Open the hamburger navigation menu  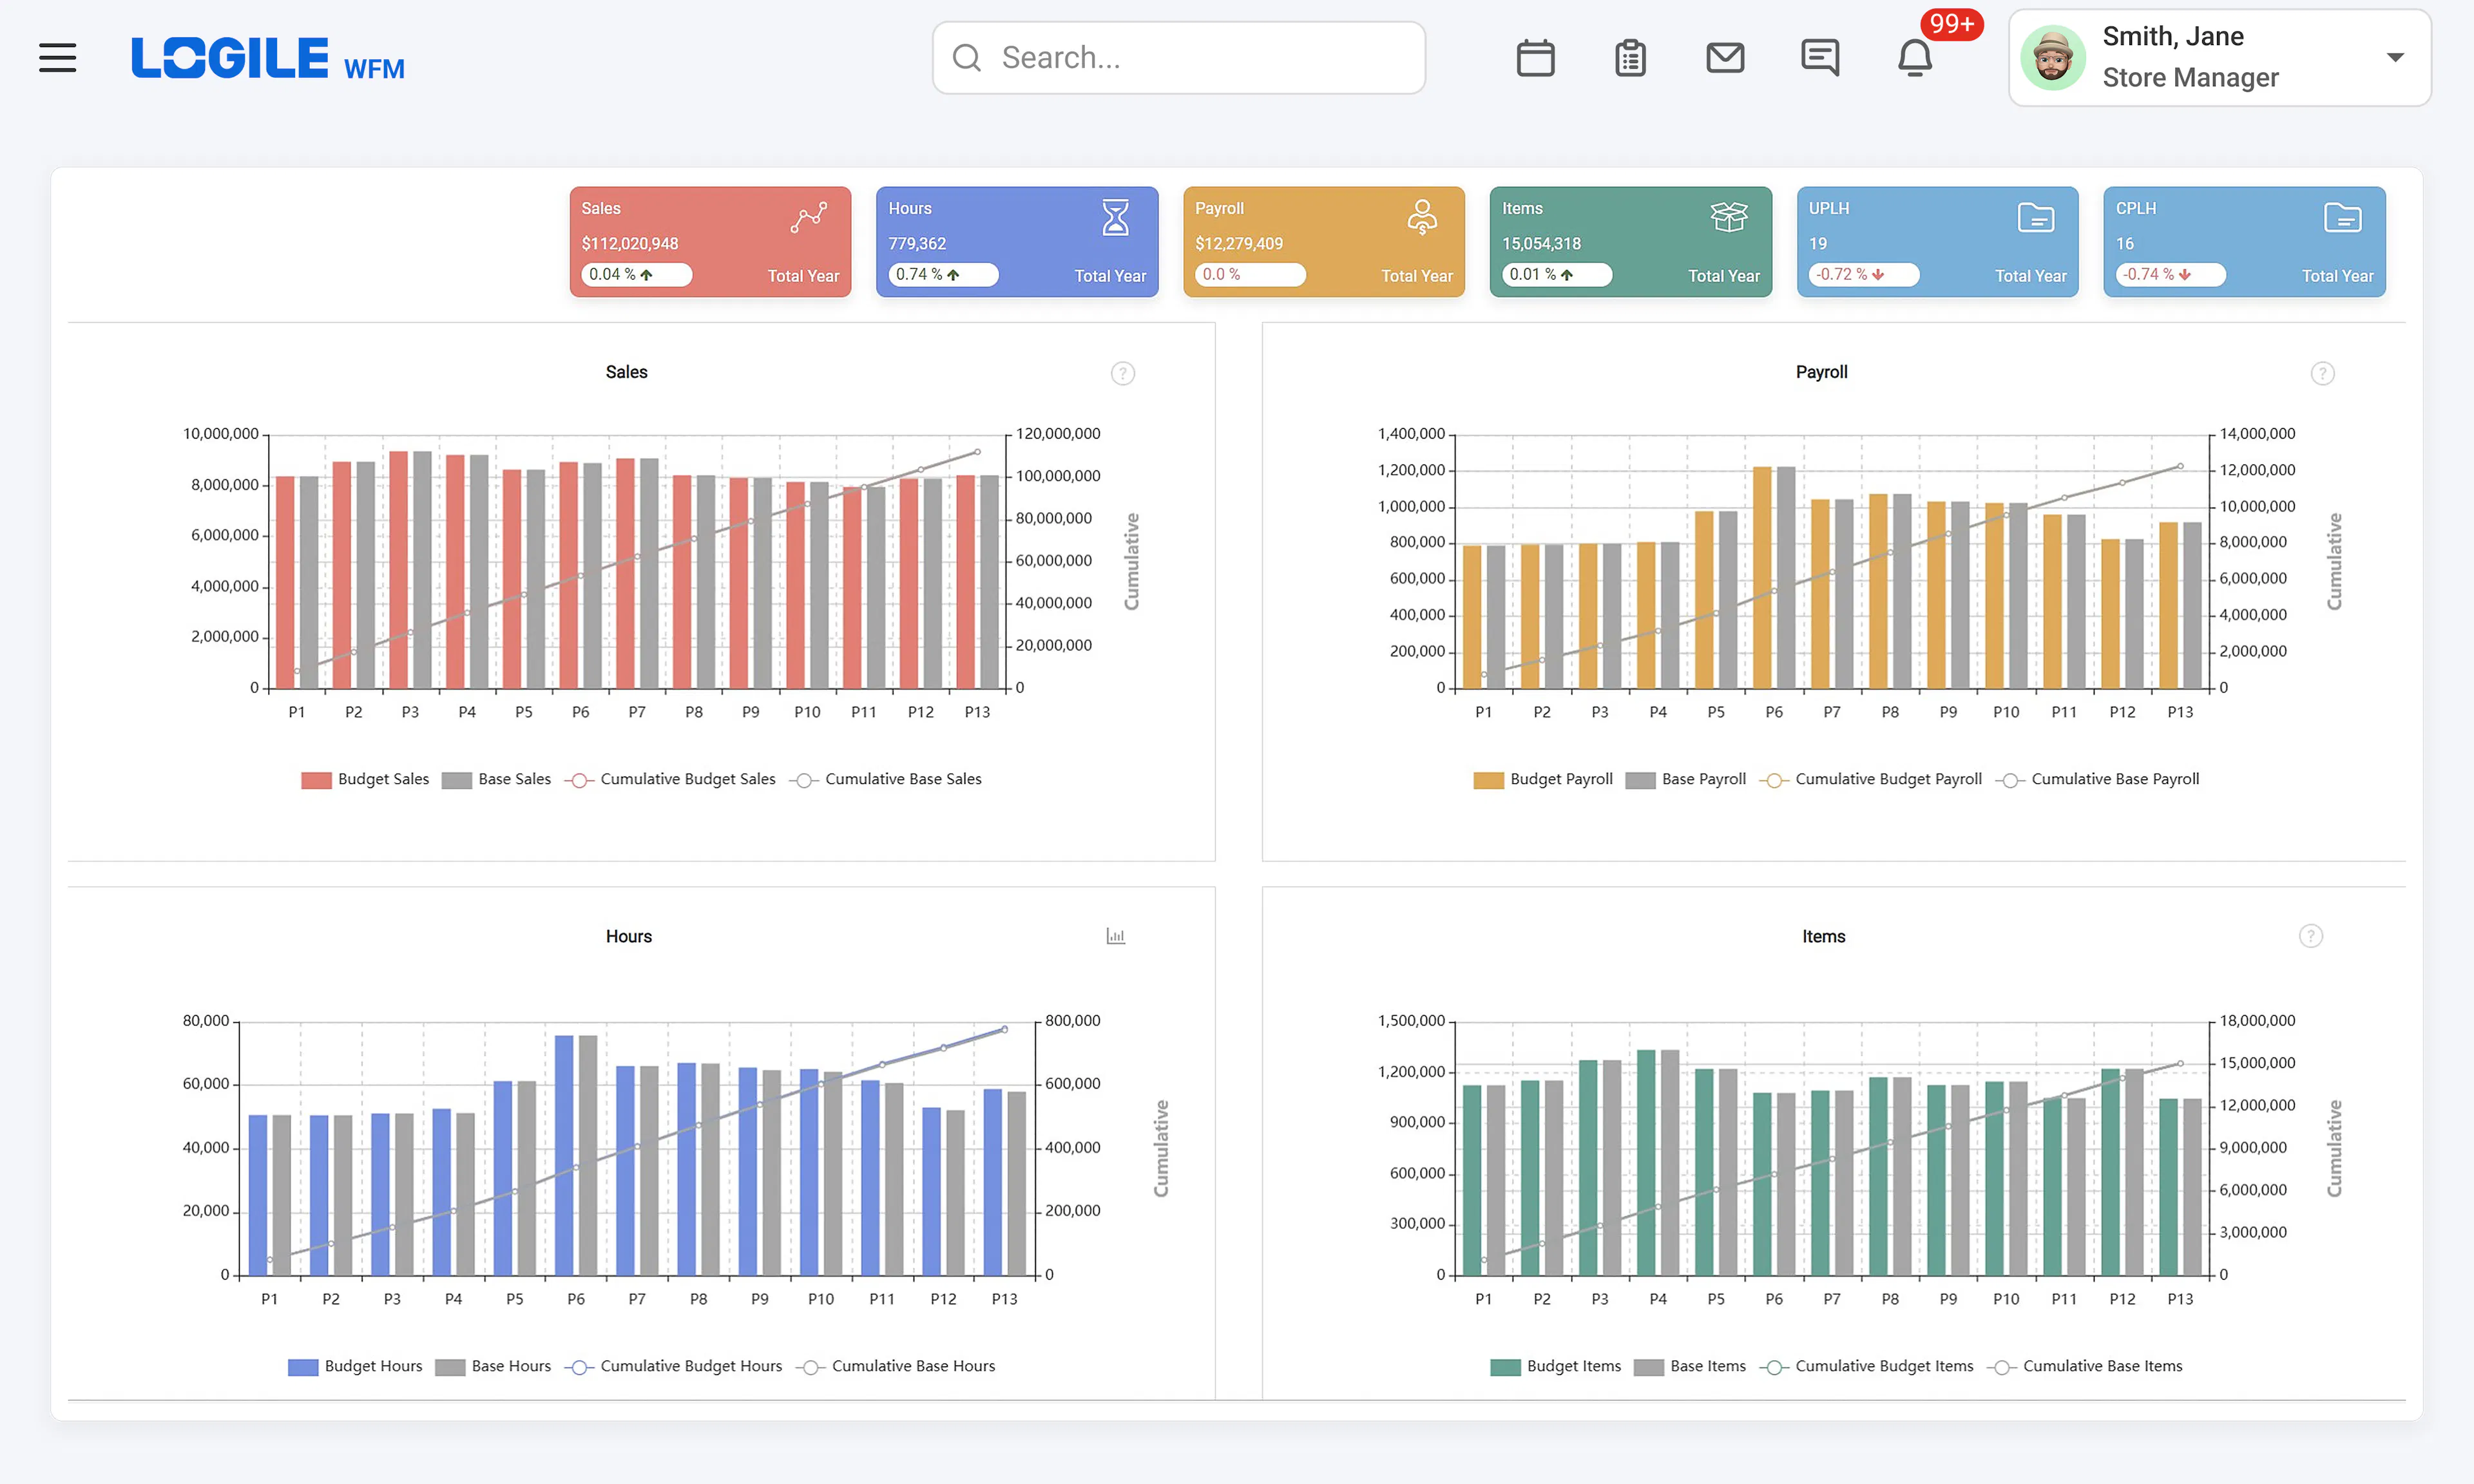58,57
